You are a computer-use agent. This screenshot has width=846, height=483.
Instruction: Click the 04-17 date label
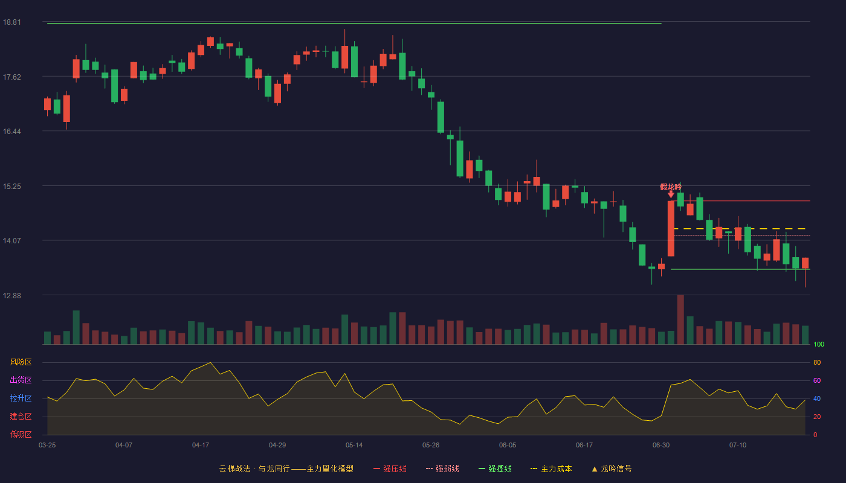[201, 445]
